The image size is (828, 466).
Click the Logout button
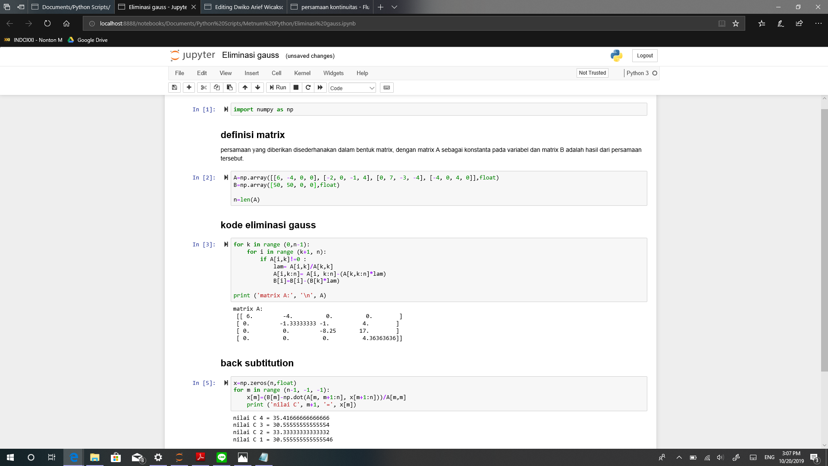pos(645,55)
